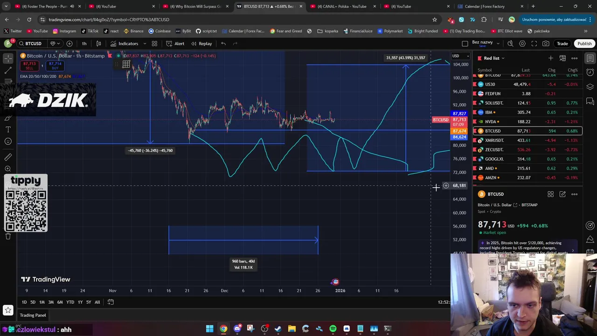Open the Windows Start menu
This screenshot has height=336, width=597.
210,329
